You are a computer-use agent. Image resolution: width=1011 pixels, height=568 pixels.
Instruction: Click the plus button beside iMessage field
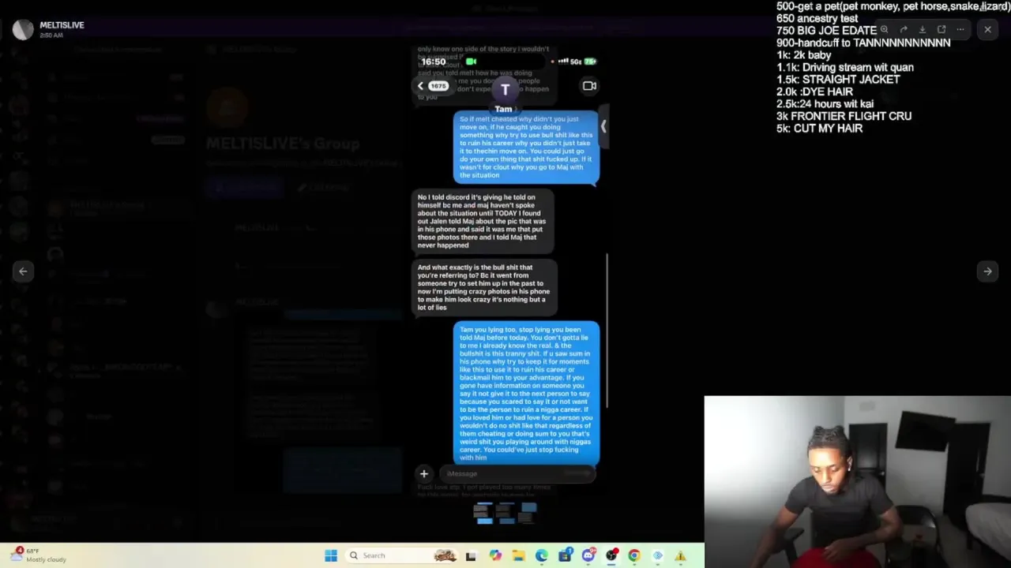[x=424, y=473]
